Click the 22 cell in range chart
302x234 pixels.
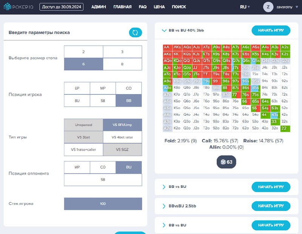285,128
